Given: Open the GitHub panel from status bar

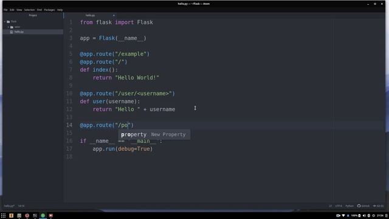Looking at the screenshot, I should [363, 206].
